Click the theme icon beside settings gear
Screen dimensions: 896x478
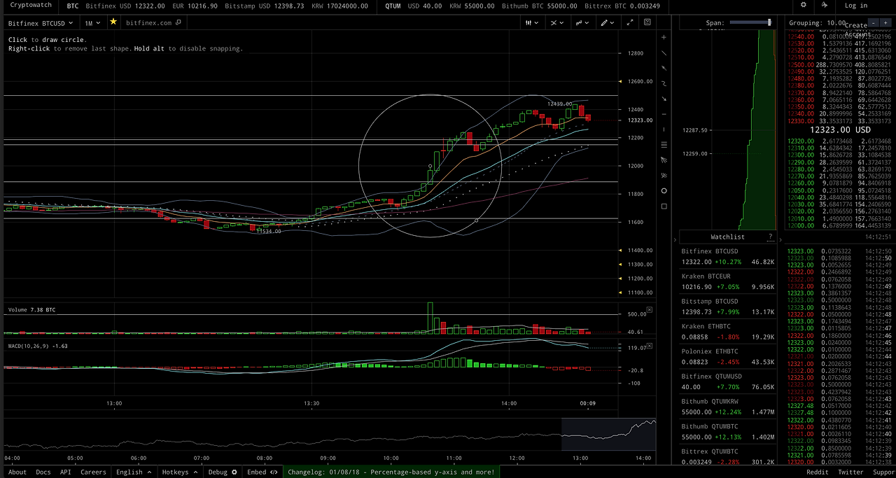pyautogui.click(x=825, y=5)
